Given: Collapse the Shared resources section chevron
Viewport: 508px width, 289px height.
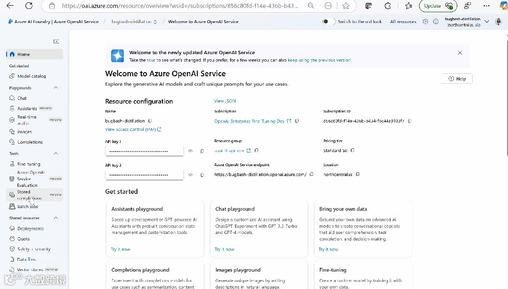Looking at the screenshot, I should pyautogui.click(x=56, y=218).
